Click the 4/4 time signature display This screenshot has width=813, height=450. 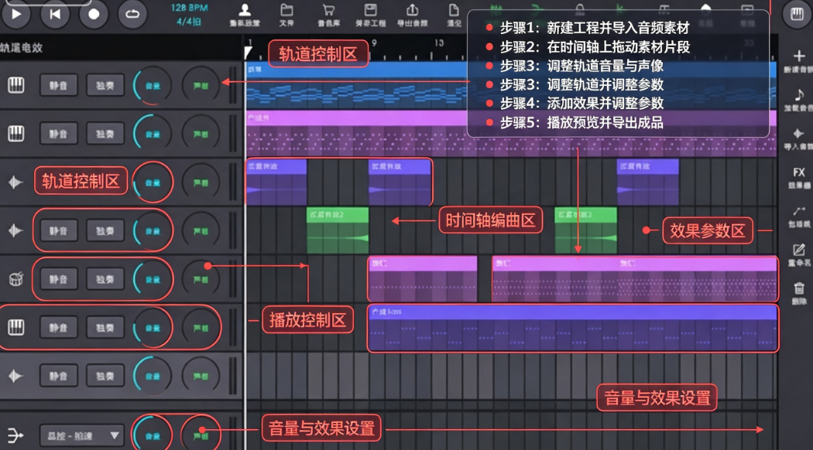coord(189,22)
